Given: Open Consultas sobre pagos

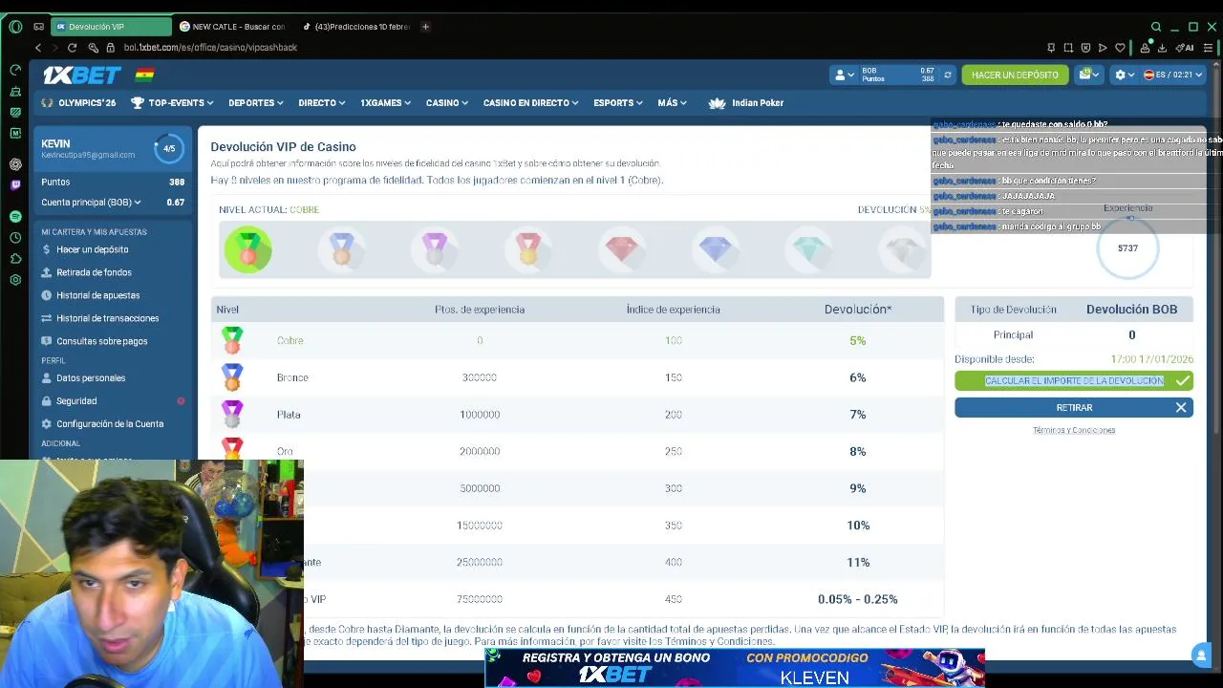Looking at the screenshot, I should point(101,341).
